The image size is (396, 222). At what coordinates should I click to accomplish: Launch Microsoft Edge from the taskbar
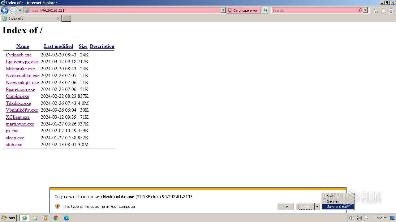coord(66,218)
